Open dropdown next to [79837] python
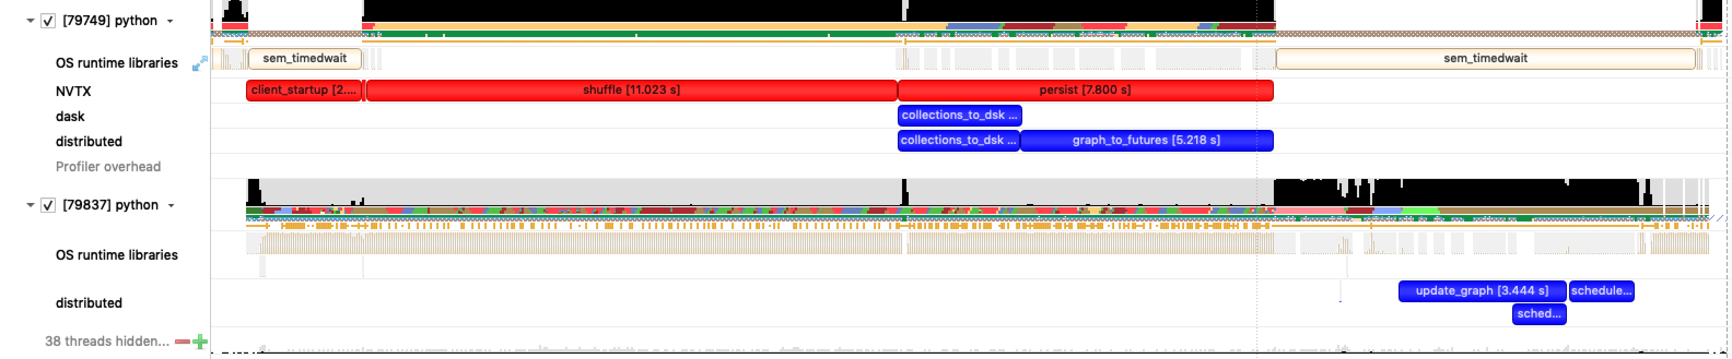Screen dimensions: 1732x359 point(172,206)
